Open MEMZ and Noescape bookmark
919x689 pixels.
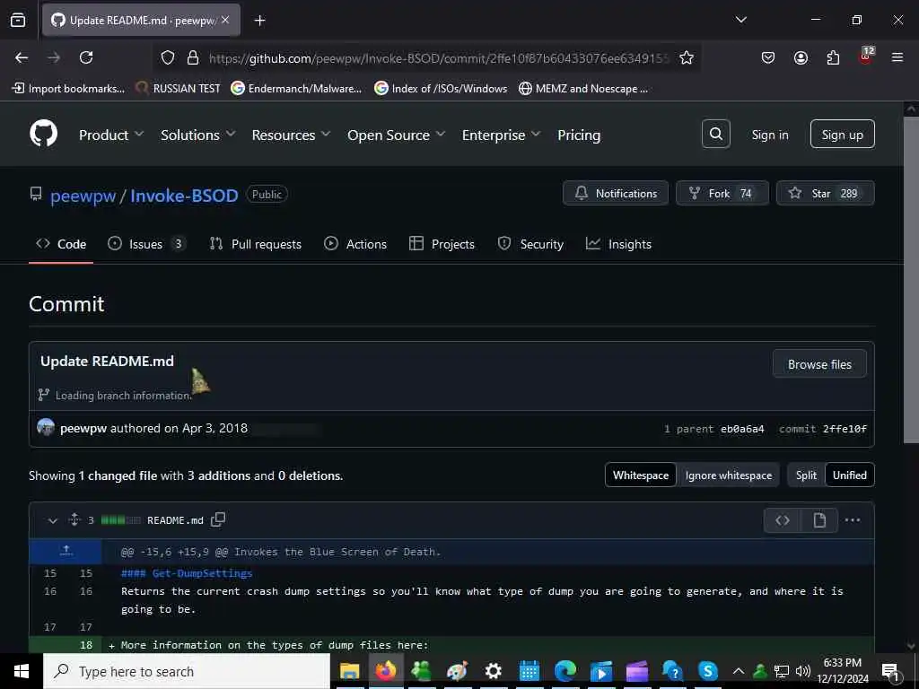(x=583, y=89)
